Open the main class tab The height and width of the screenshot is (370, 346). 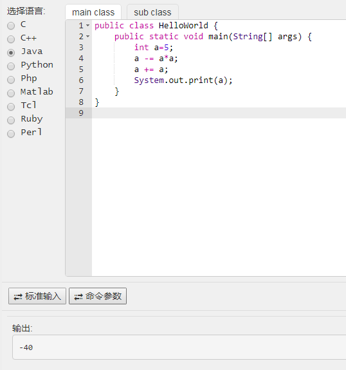pyautogui.click(x=93, y=12)
